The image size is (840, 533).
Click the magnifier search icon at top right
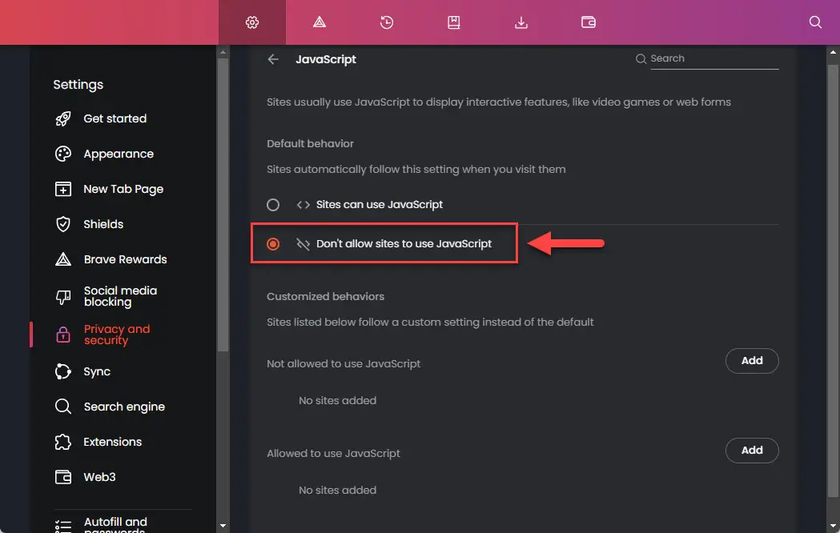pyautogui.click(x=815, y=22)
